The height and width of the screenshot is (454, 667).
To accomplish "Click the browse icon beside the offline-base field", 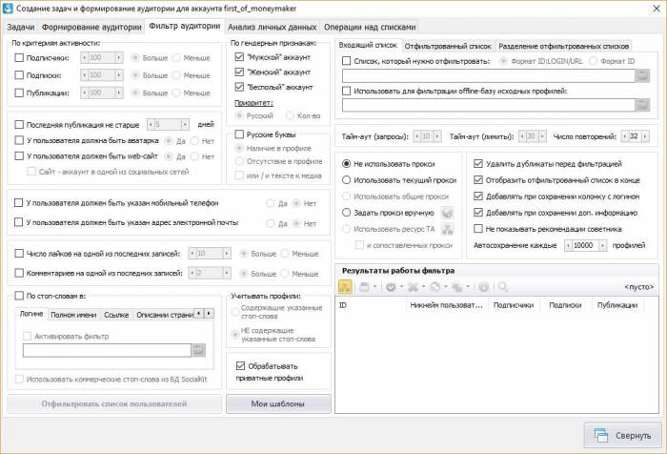I will 642,107.
